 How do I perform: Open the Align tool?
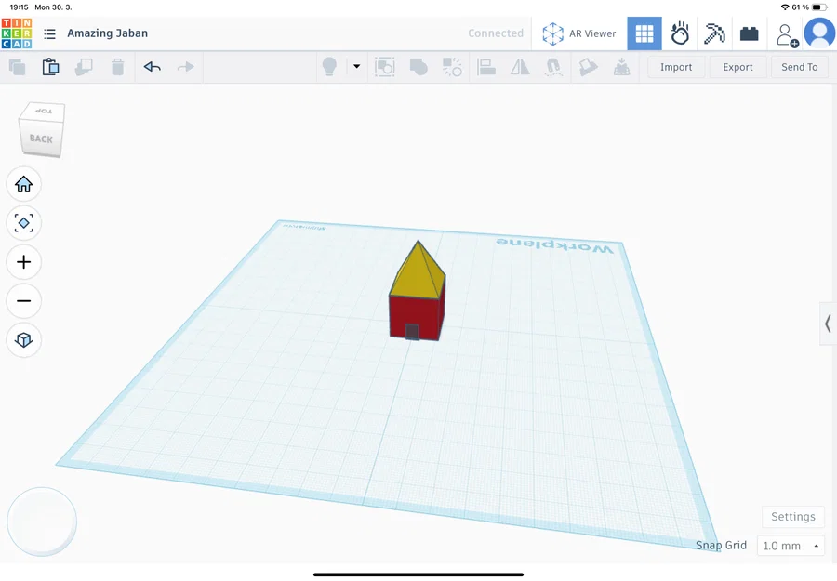click(486, 66)
